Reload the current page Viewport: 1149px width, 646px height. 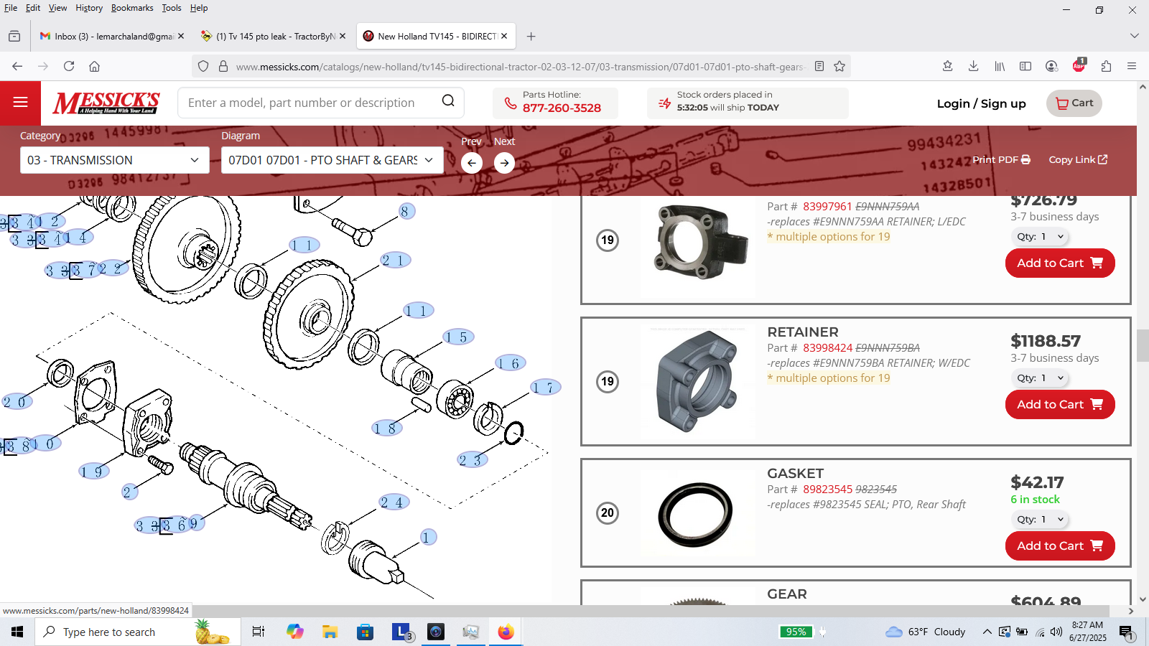69,66
